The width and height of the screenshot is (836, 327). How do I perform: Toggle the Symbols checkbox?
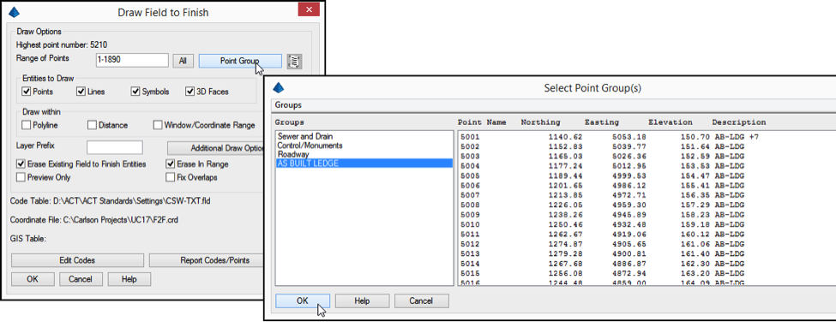[135, 92]
